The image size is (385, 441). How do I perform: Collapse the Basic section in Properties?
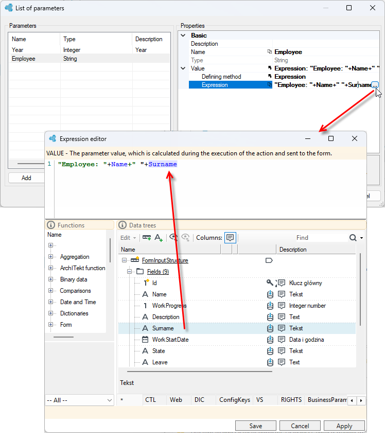[183, 36]
